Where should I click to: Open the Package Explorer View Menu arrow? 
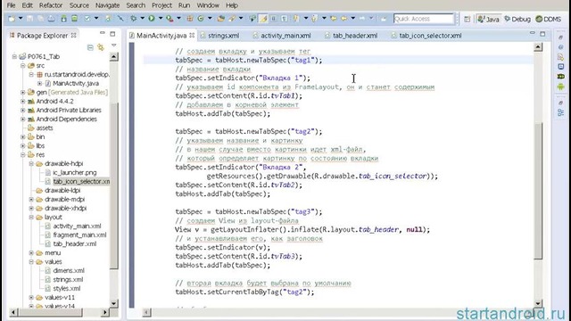pos(113,45)
